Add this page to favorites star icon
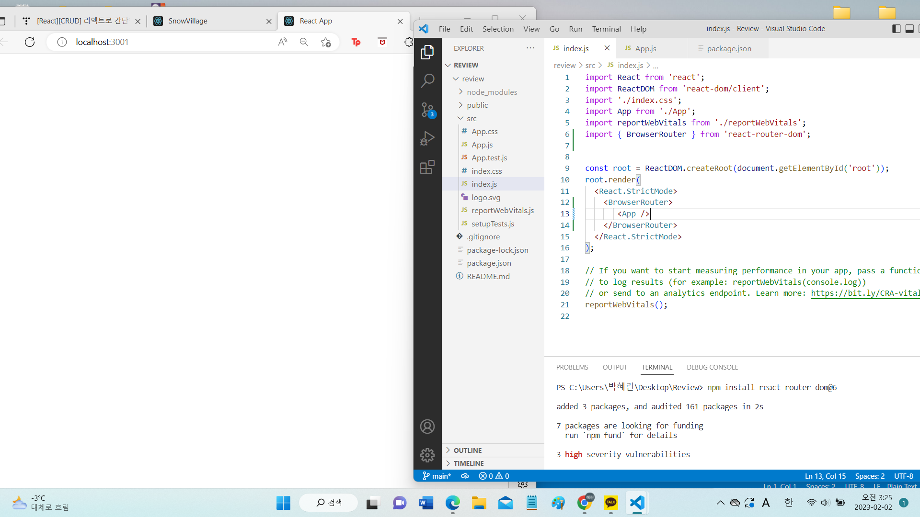Image resolution: width=920 pixels, height=517 pixels. [x=326, y=42]
